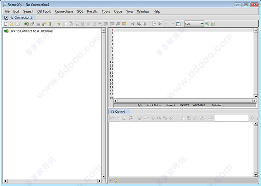
Task: Click the green list icon at toolbar end
Action: 213,24
